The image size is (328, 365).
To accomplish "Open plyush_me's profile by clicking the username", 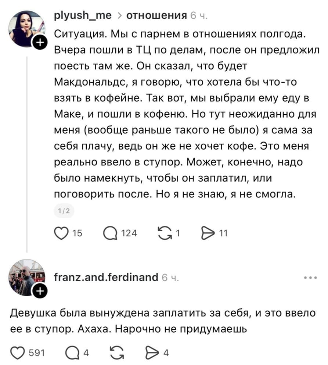I will pos(83,16).
